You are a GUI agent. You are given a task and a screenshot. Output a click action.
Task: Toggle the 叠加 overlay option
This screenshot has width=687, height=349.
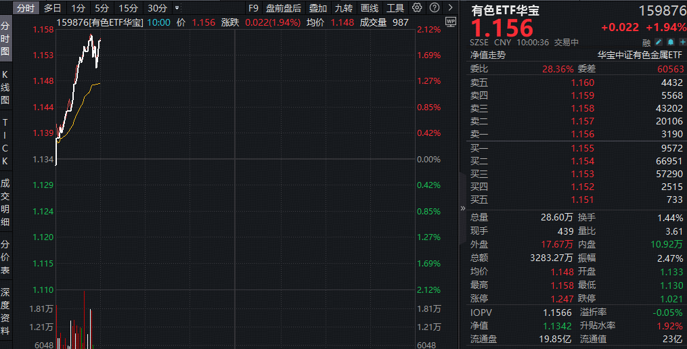[x=318, y=8]
